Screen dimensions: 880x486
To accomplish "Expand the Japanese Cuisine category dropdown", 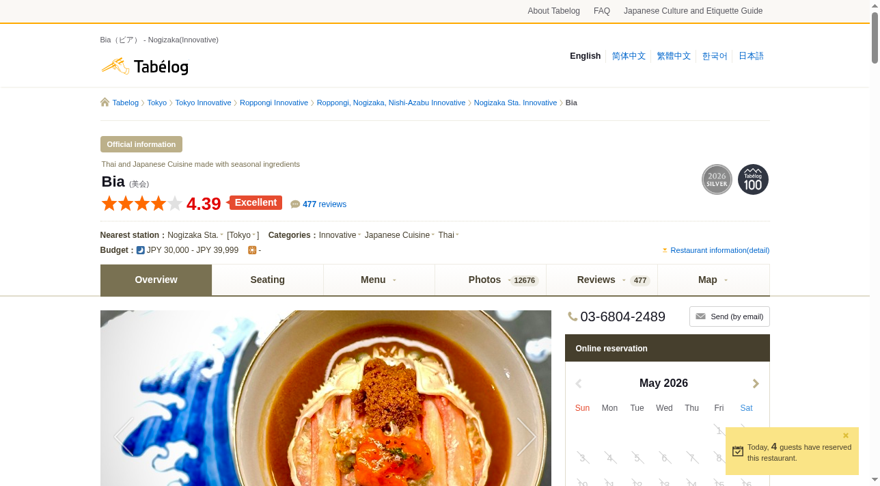I will point(433,234).
